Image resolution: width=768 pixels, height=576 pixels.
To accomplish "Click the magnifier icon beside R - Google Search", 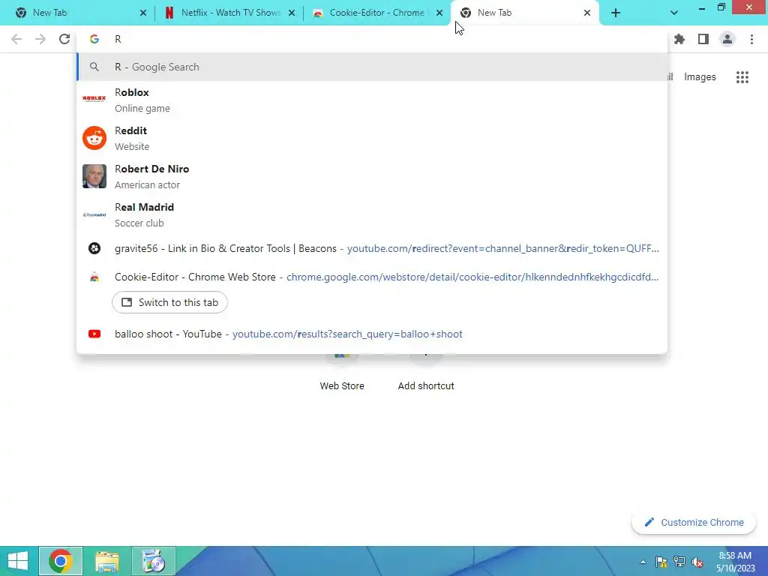I will [x=94, y=67].
